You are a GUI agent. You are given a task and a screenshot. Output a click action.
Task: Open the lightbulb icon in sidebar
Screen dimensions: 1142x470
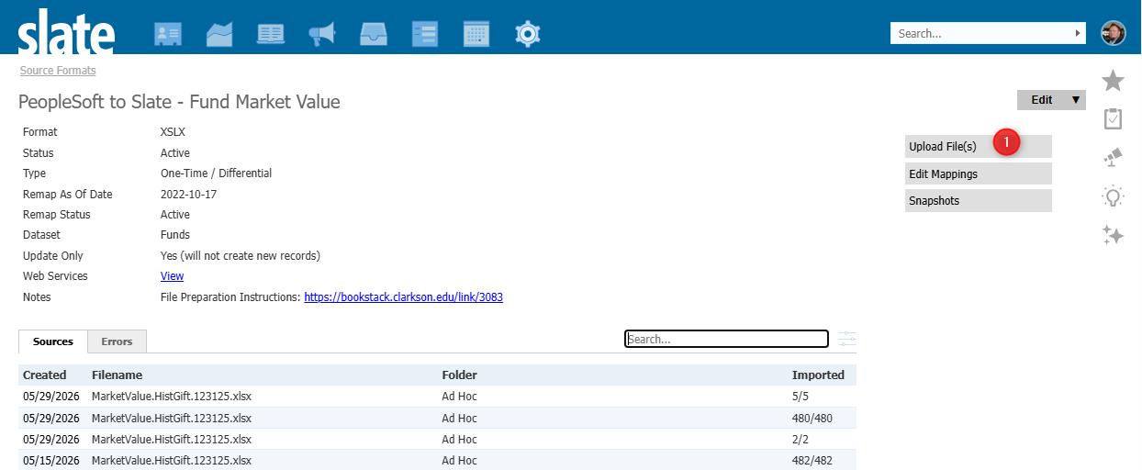[x=1113, y=196]
